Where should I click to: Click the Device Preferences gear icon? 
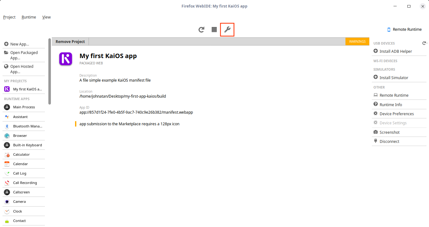(x=376, y=114)
